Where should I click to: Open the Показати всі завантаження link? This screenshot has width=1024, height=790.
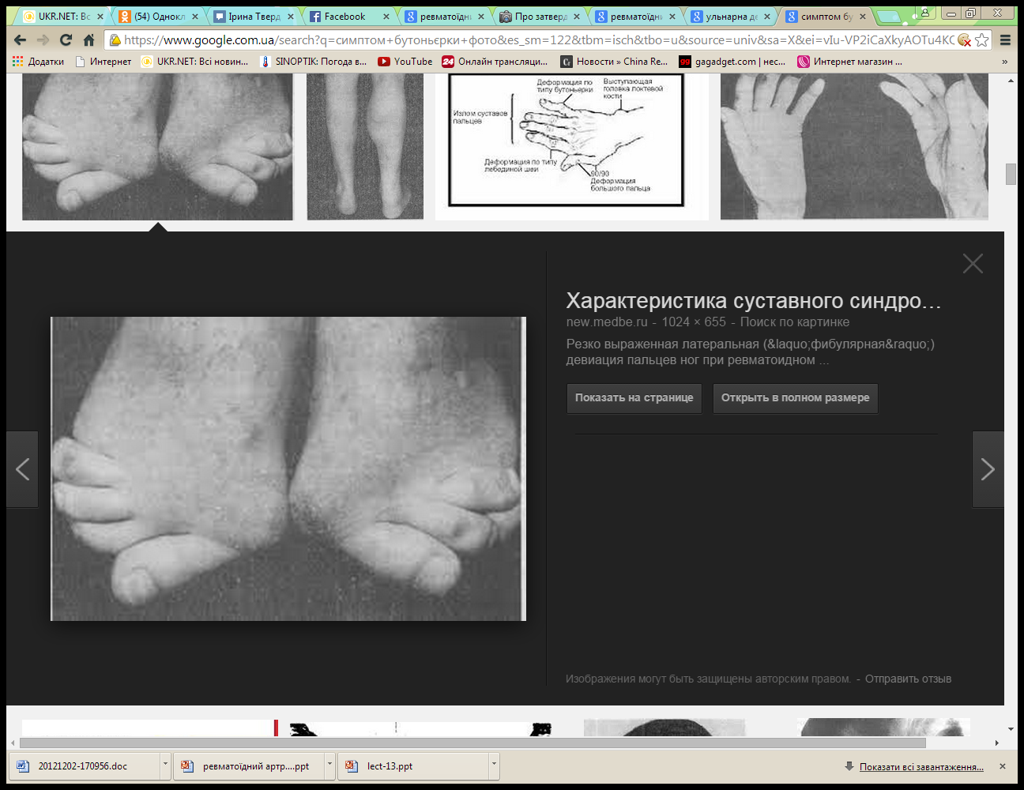point(921,766)
